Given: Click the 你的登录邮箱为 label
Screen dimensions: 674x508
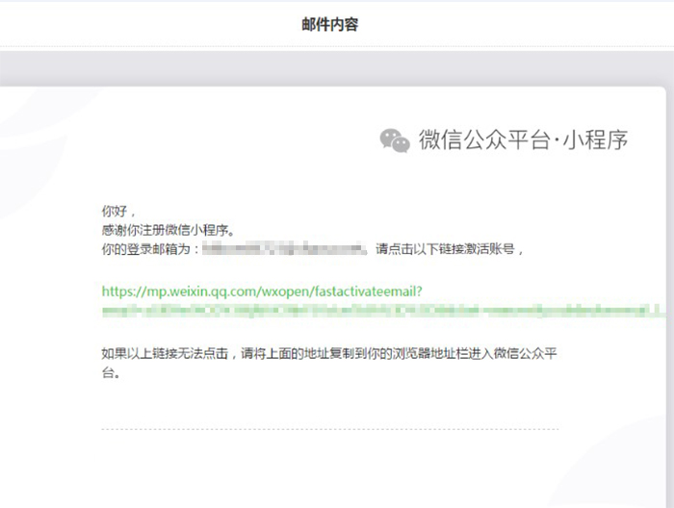Looking at the screenshot, I should click(x=149, y=249).
